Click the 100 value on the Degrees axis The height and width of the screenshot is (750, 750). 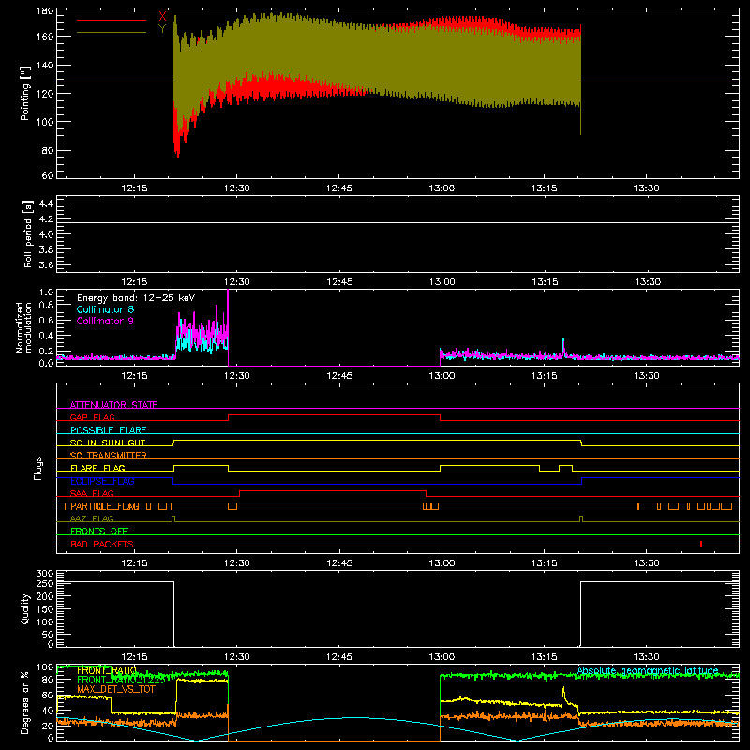[45, 667]
